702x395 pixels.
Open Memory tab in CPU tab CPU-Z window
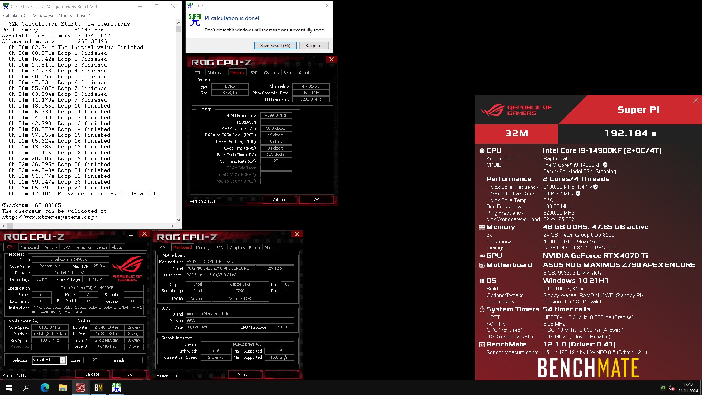pyautogui.click(x=50, y=247)
